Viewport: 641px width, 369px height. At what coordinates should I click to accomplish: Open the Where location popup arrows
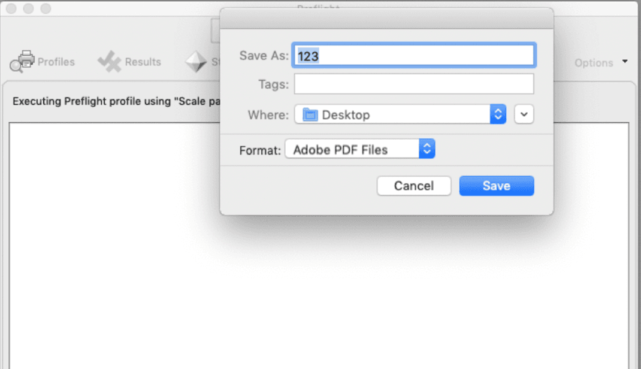(x=498, y=114)
